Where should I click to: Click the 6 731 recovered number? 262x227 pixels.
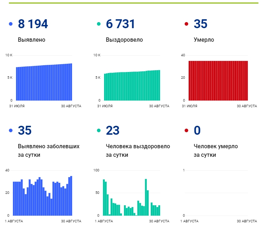[x=120, y=24]
